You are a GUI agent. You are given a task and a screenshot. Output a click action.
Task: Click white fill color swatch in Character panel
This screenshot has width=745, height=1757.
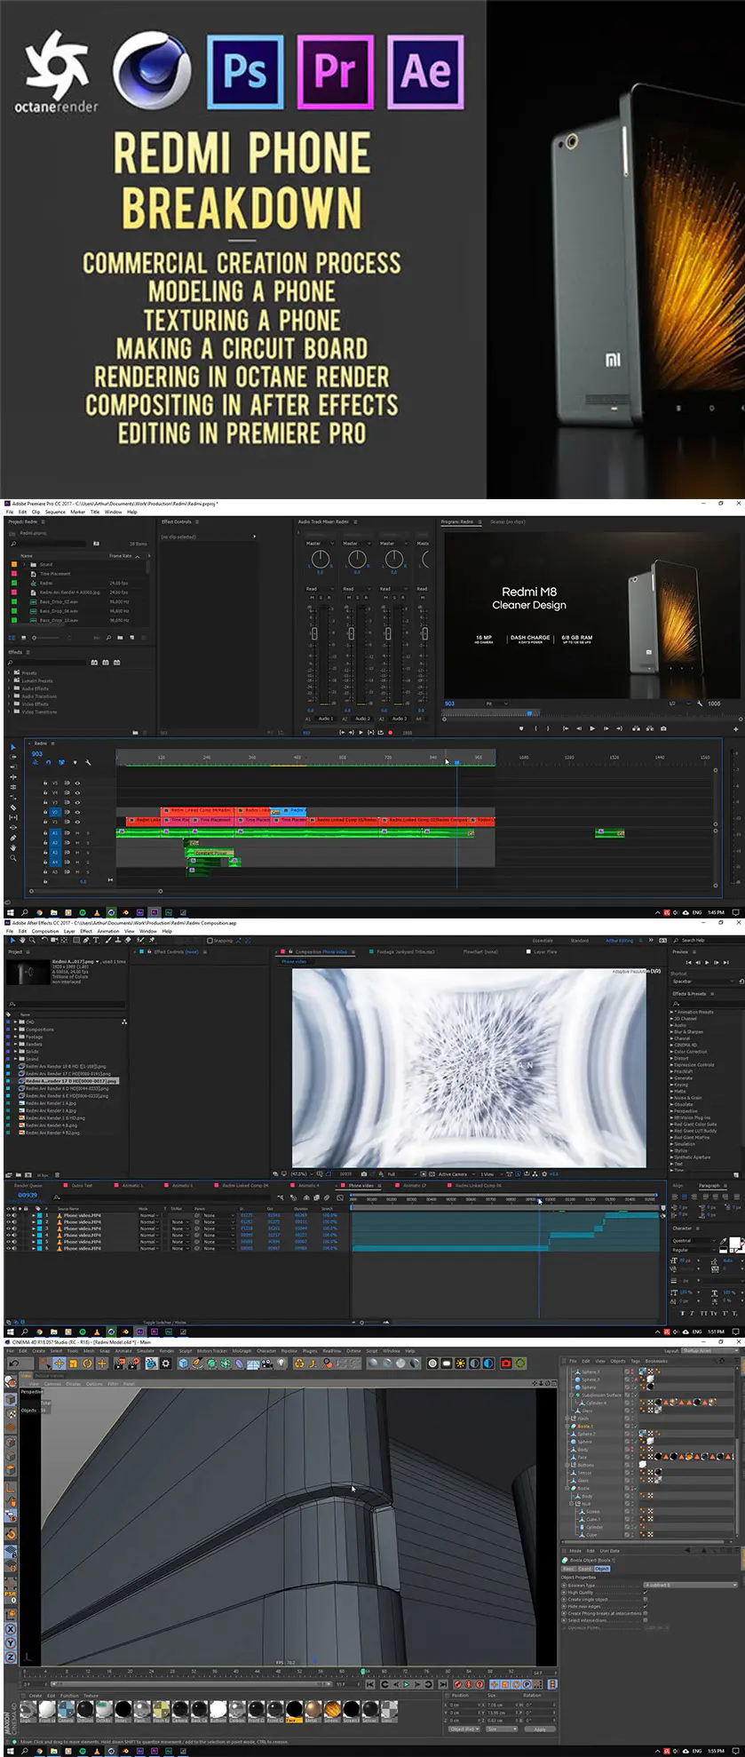coord(736,1243)
